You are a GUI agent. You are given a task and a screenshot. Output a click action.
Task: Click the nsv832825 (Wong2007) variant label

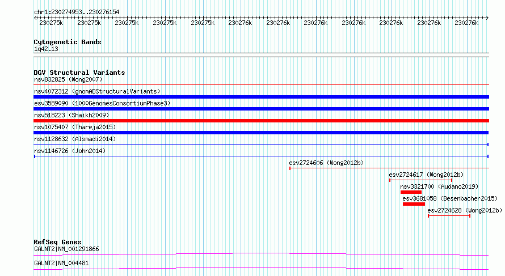[68, 79]
